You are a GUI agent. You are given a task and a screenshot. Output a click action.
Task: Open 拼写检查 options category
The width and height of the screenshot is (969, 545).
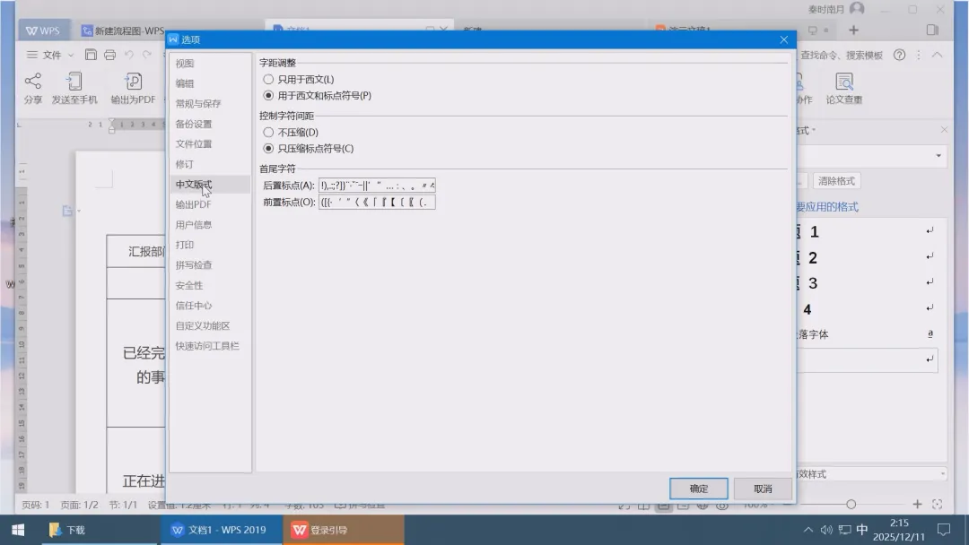(x=209, y=264)
